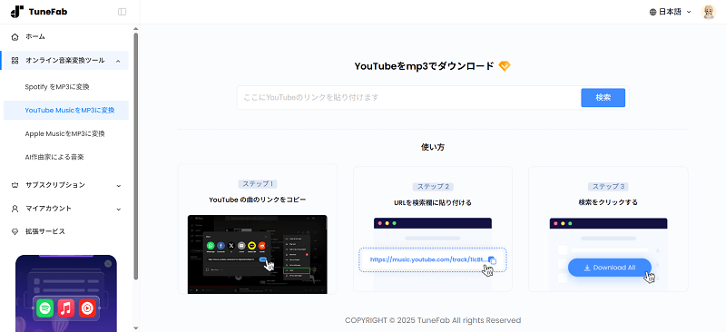726x332 pixels.
Task: Click the grid icon beside オンライン音楽変換ツール
Action: click(x=15, y=61)
